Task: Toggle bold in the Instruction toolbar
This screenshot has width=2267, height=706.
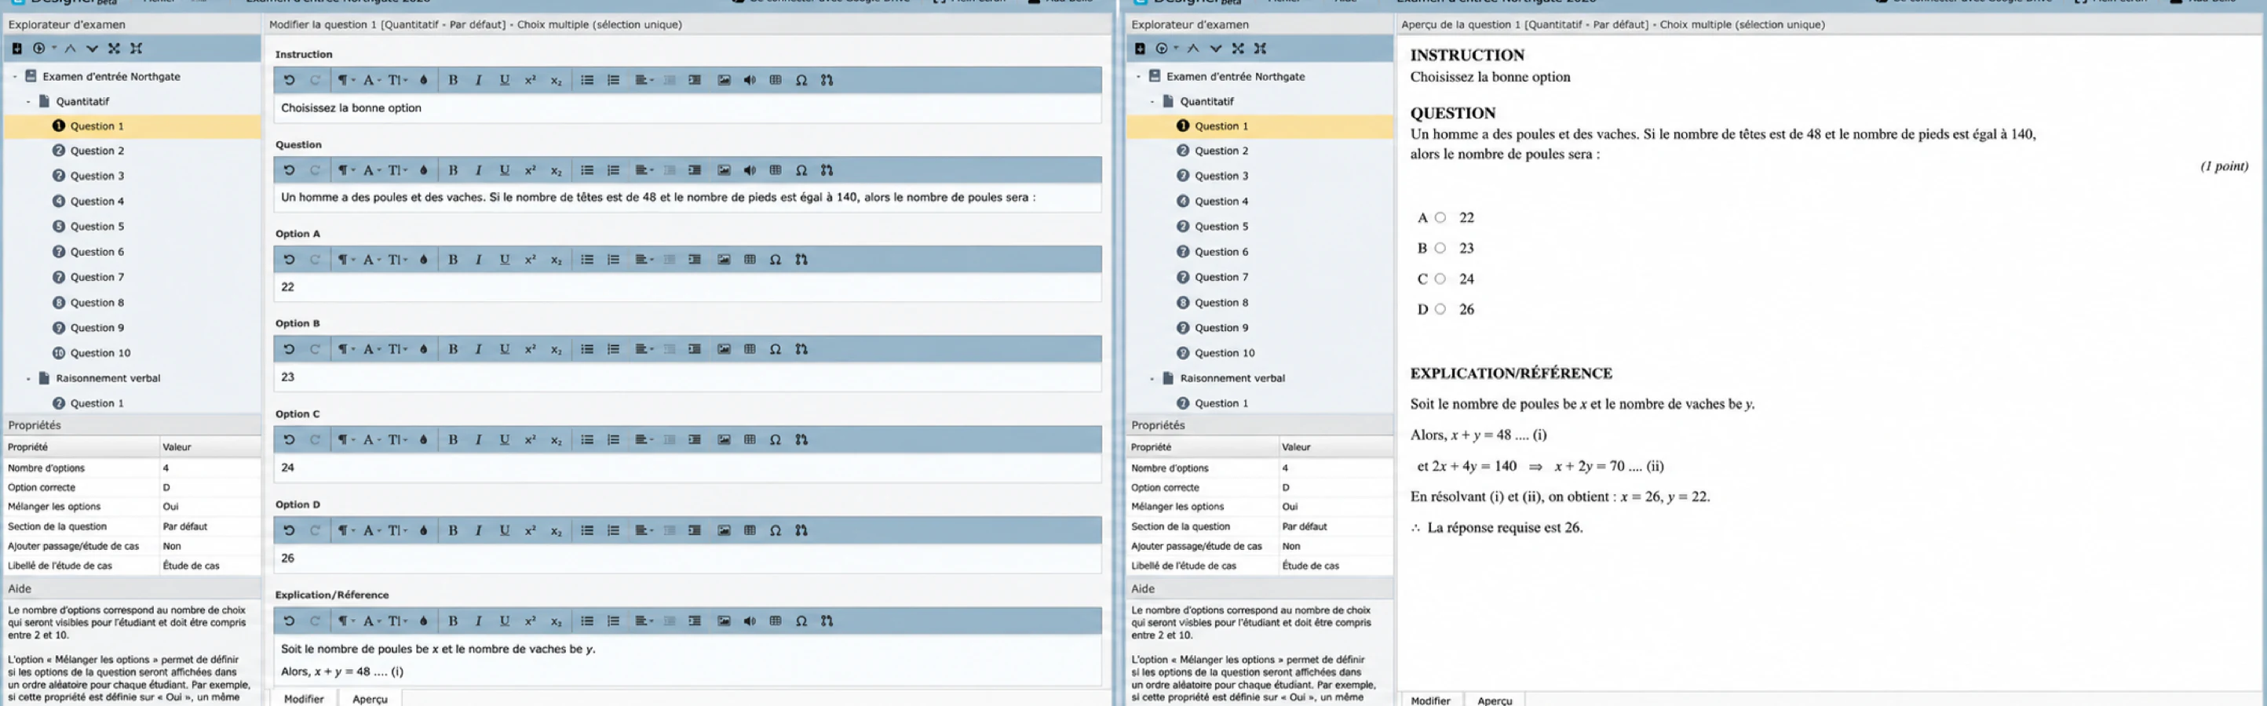Action: pyautogui.click(x=452, y=80)
